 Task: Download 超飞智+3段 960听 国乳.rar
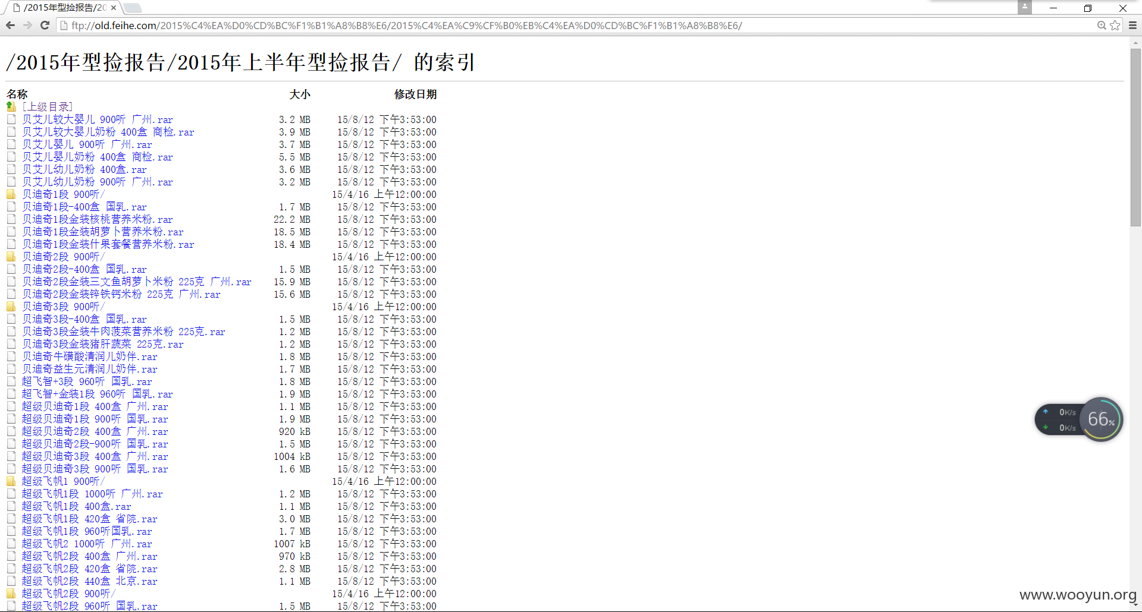[x=87, y=381]
